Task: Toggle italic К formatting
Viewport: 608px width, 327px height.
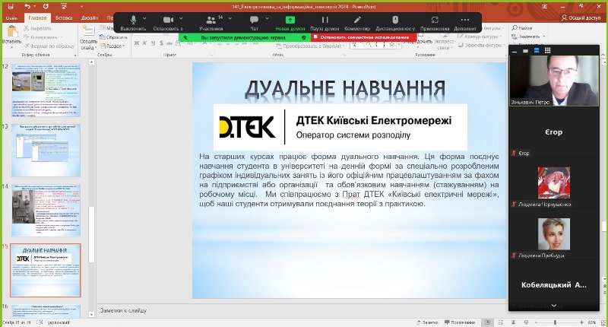Action: pyautogui.click(x=144, y=43)
